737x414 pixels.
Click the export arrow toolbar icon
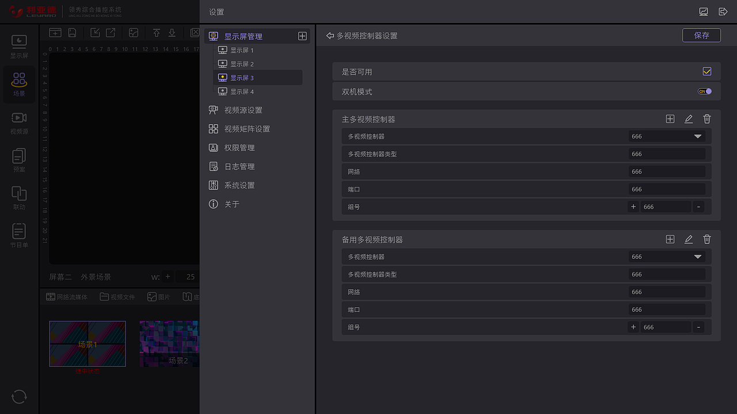pyautogui.click(x=111, y=33)
